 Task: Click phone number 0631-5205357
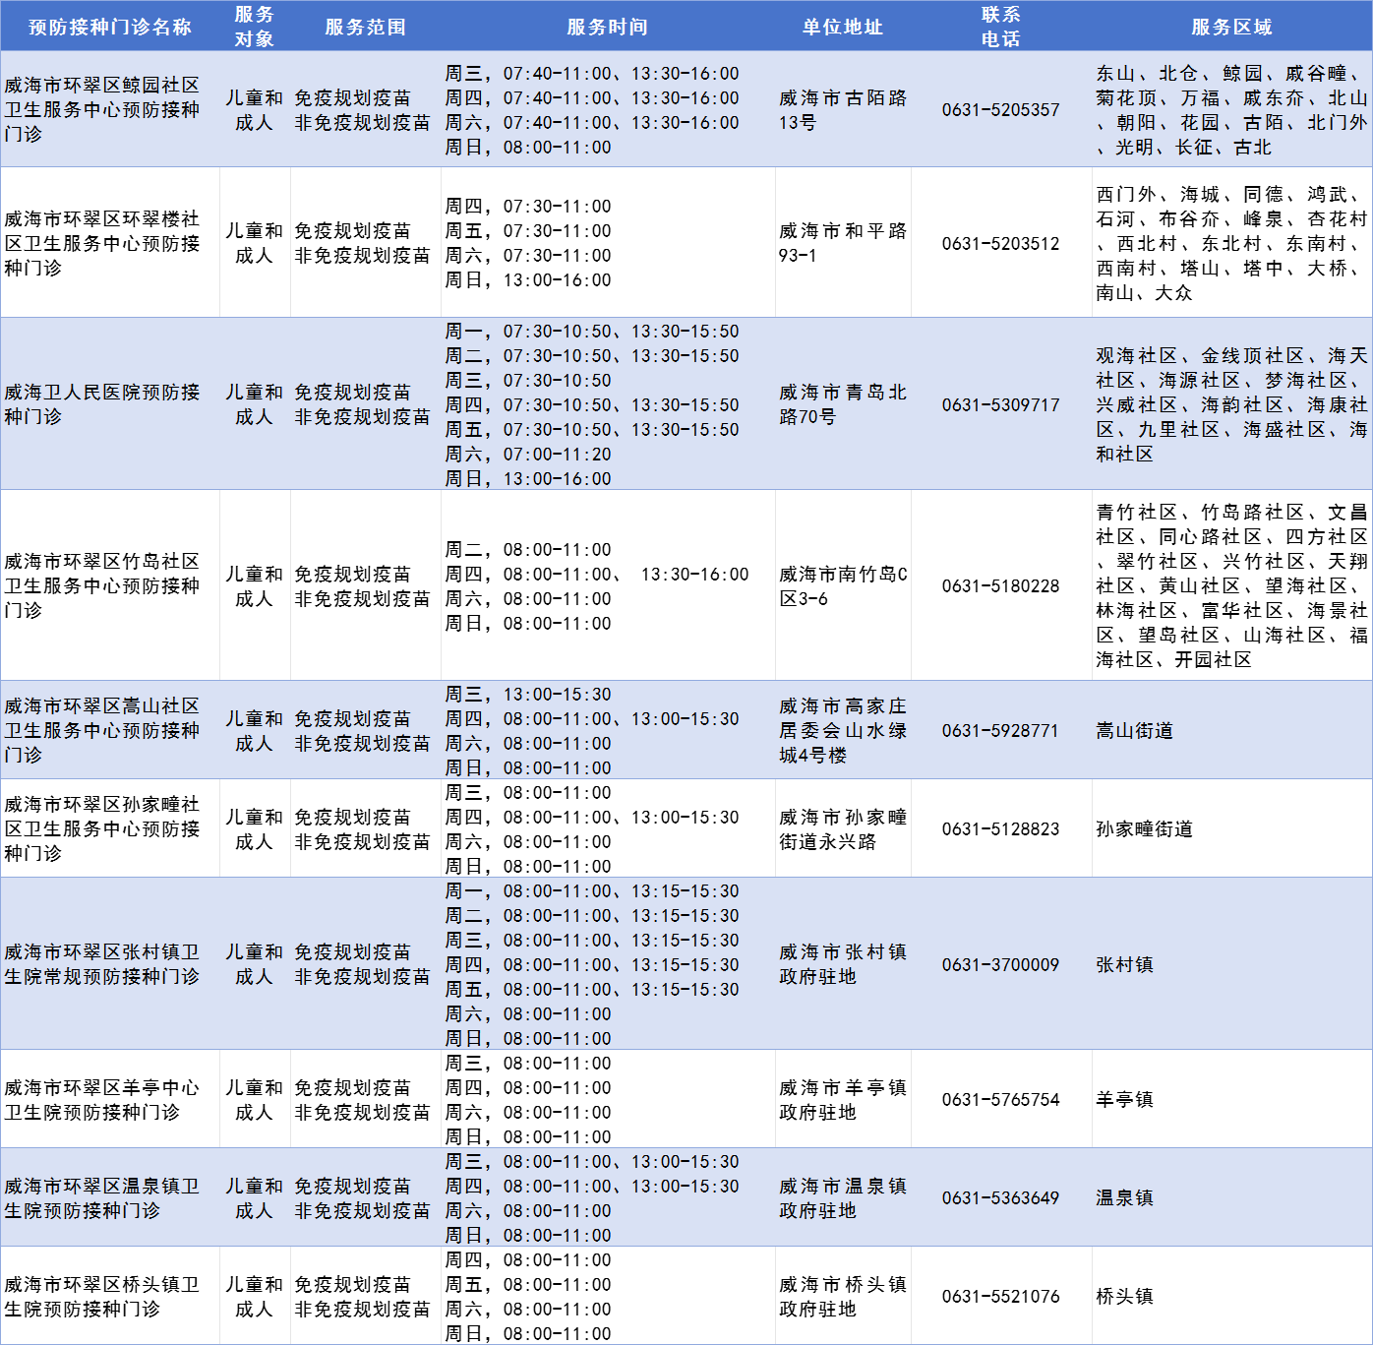(1000, 110)
